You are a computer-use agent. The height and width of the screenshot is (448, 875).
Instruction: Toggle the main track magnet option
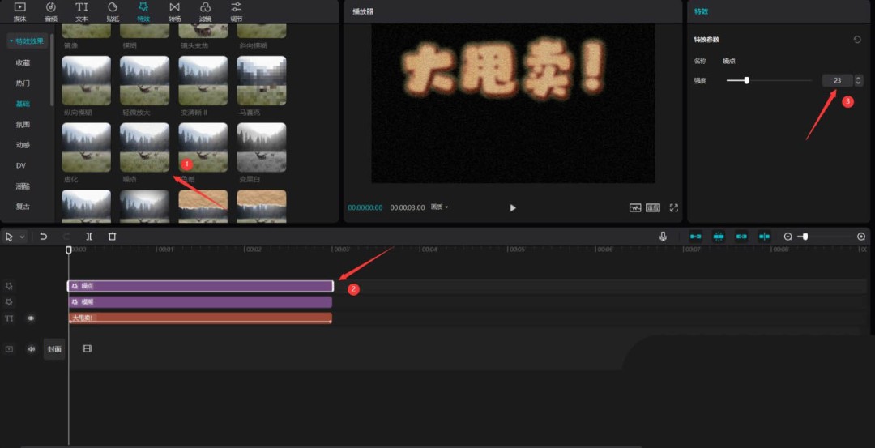click(696, 237)
